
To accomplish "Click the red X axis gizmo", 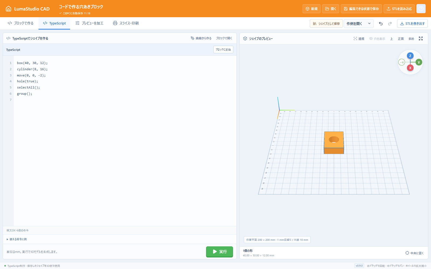I will 410,68.
